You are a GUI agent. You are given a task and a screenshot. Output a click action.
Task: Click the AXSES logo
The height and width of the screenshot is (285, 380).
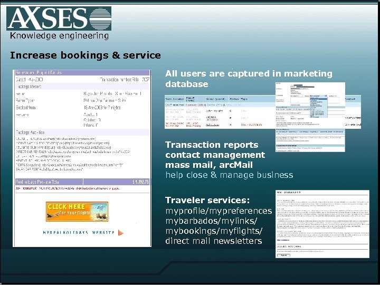[x=59, y=18]
